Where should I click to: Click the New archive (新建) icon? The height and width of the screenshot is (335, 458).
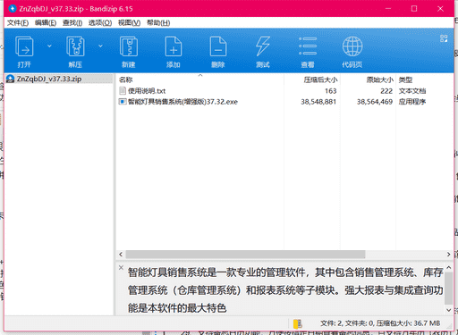(129, 46)
